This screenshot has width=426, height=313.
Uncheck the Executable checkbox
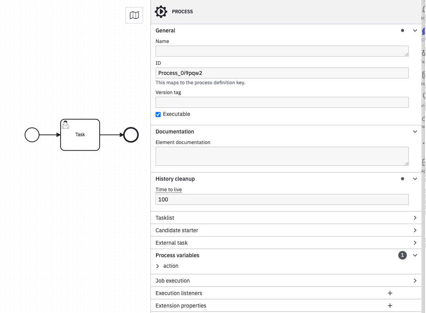point(158,114)
